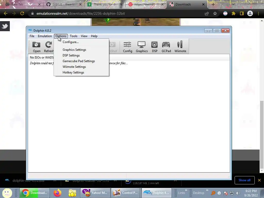The height and width of the screenshot is (198, 264).
Task: Select Gamecube Pad Settings entry
Action: tap(81, 61)
